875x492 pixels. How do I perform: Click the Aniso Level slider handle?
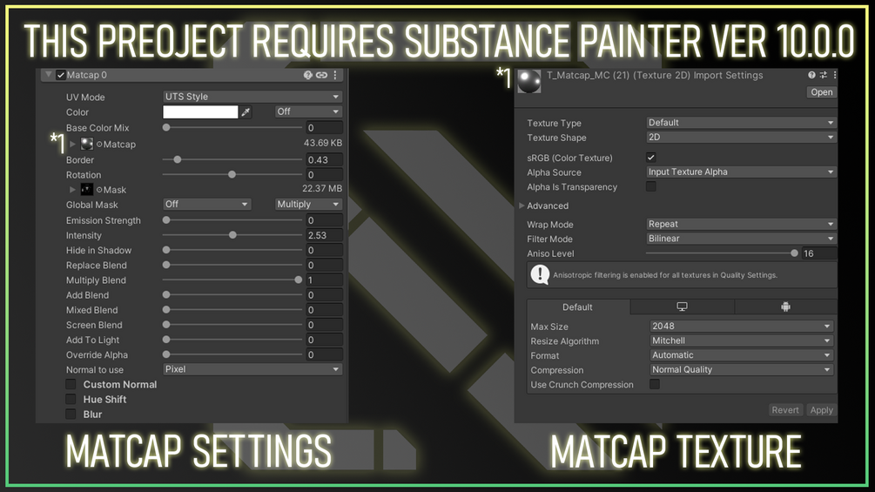tap(794, 253)
